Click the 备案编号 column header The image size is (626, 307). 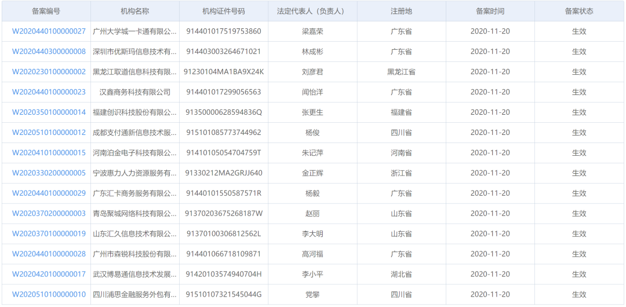pyautogui.click(x=46, y=11)
